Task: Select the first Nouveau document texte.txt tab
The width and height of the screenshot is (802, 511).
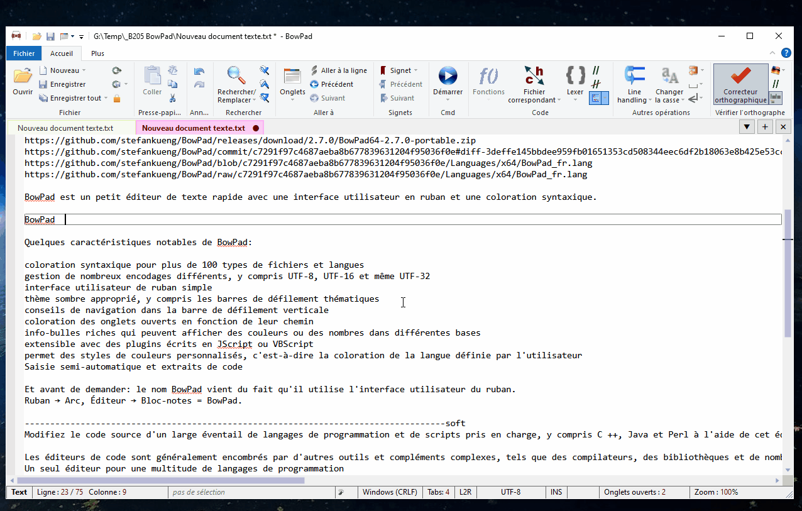Action: [65, 128]
